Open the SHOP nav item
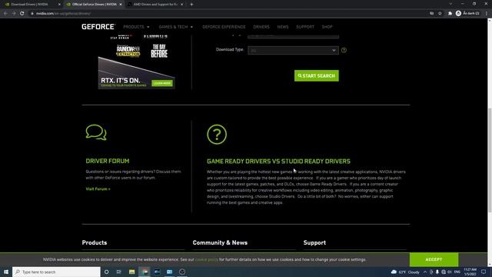Viewport: 492px width, 277px height. pos(327,27)
